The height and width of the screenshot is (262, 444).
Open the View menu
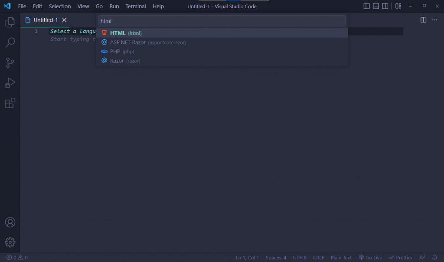(83, 6)
